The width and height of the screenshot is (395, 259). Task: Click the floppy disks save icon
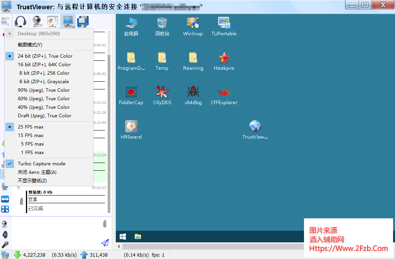[x=83, y=21]
